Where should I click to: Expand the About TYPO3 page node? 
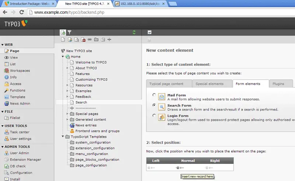click(67, 68)
